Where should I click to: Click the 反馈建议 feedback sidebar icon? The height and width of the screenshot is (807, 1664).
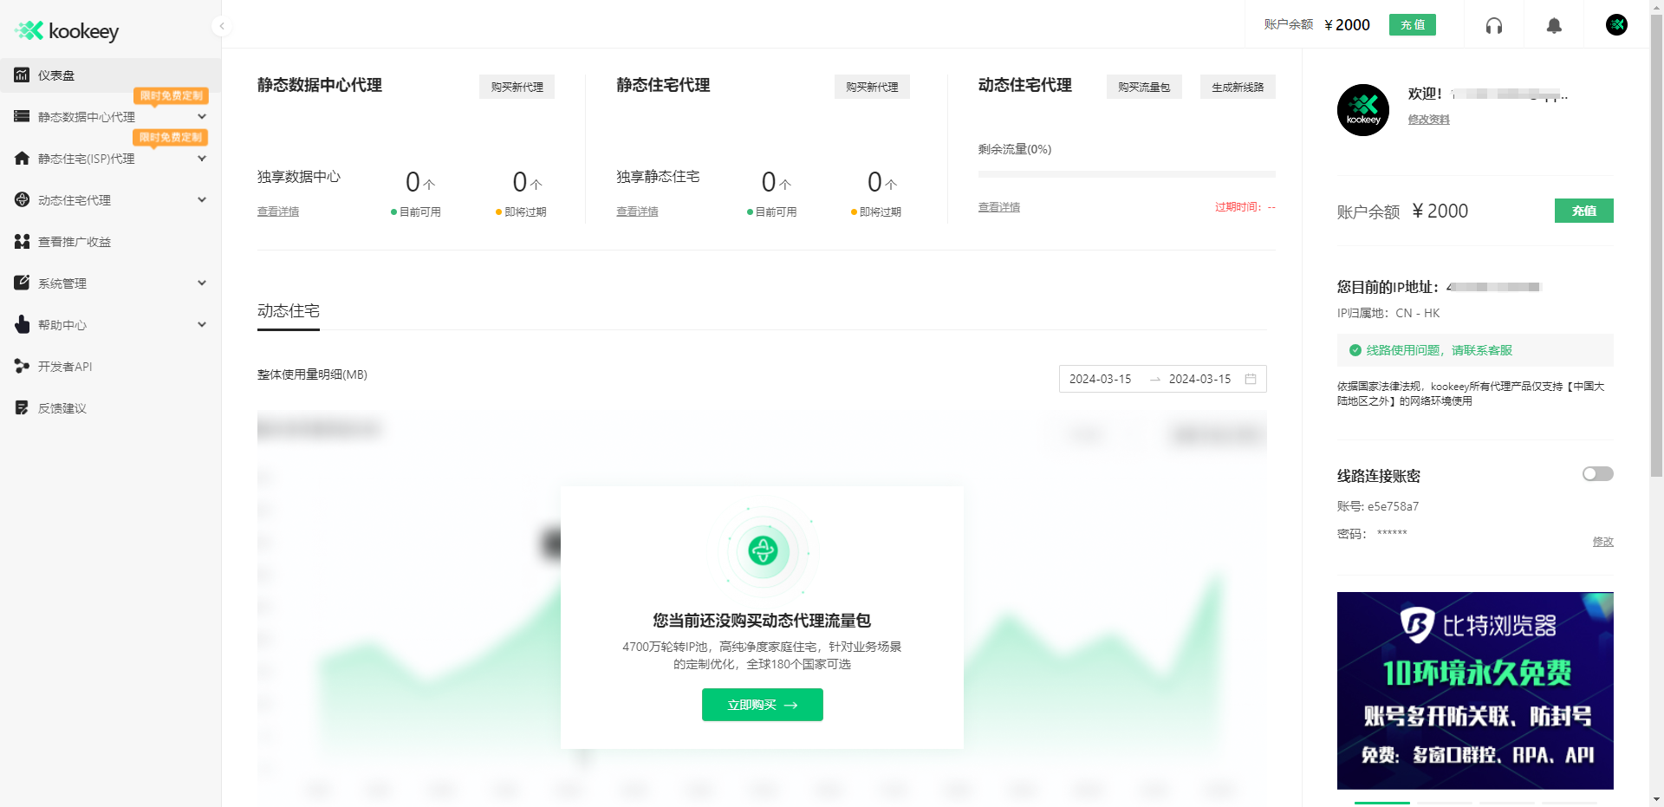tap(22, 407)
